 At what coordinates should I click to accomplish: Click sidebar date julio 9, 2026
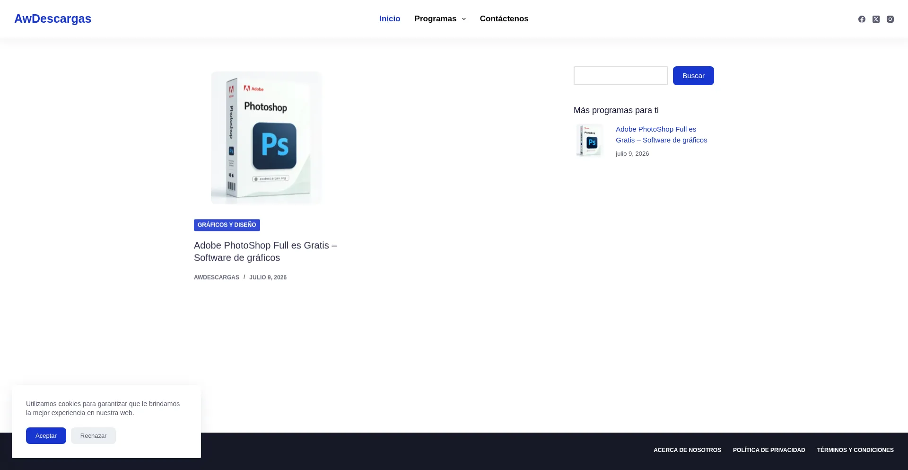(x=632, y=154)
